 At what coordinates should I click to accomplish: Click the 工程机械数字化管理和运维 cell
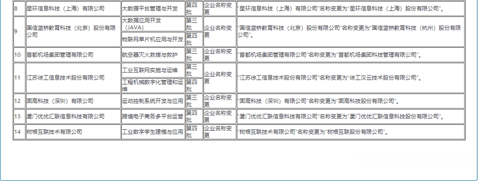(153, 86)
